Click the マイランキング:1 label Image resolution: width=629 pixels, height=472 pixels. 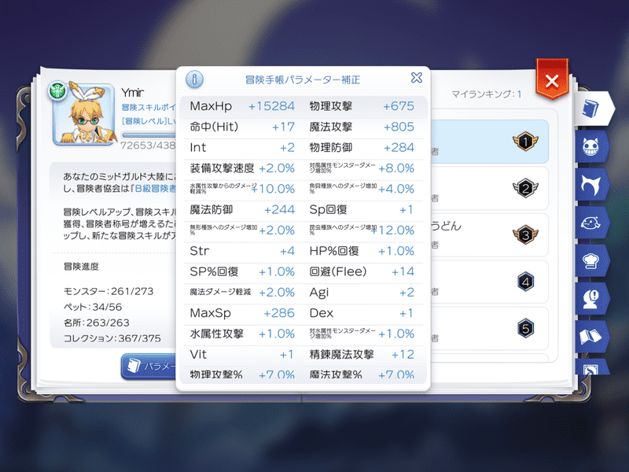coord(486,94)
